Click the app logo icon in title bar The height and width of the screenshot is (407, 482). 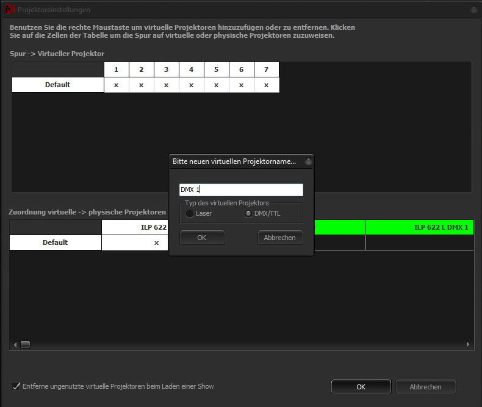point(8,10)
